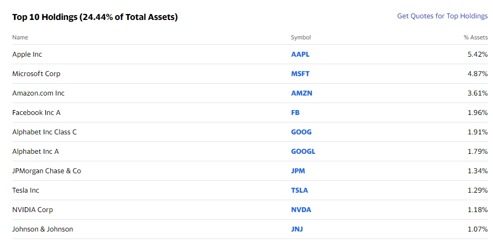Open the MSFT symbol link
This screenshot has height=245, width=493.
click(x=300, y=74)
